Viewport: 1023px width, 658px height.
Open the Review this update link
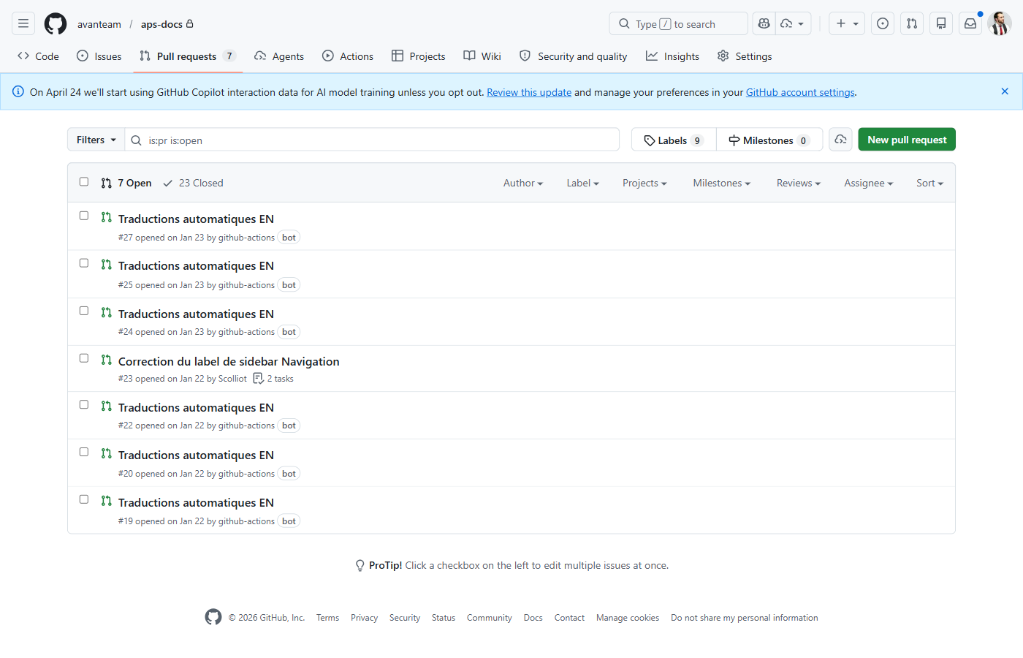(x=528, y=92)
